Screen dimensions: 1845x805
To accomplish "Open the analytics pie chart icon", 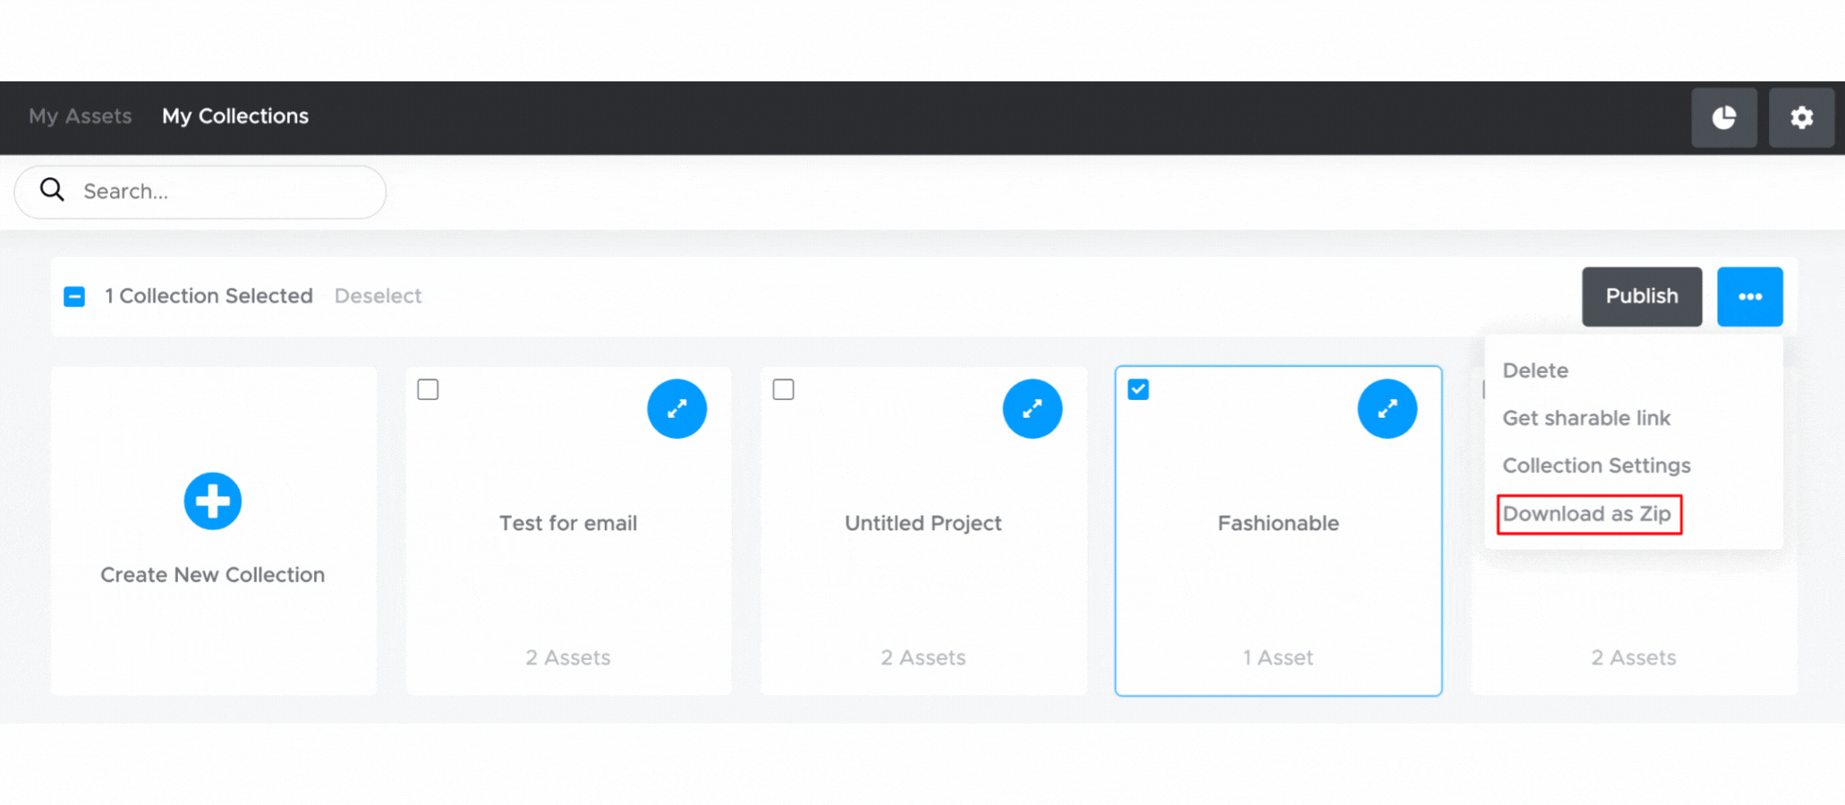I will [x=1723, y=117].
